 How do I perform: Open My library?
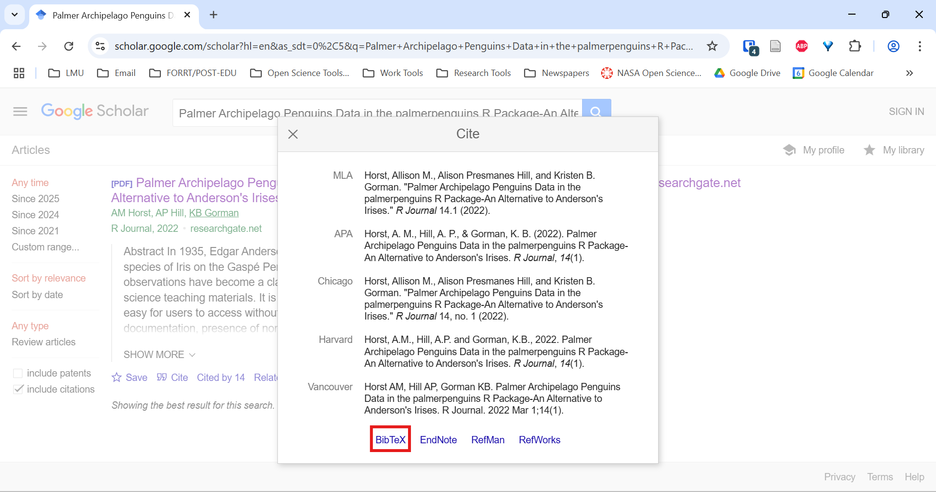coord(894,150)
